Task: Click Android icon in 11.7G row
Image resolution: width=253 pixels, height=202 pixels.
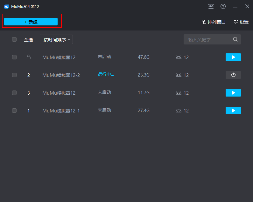Action: click(179, 93)
